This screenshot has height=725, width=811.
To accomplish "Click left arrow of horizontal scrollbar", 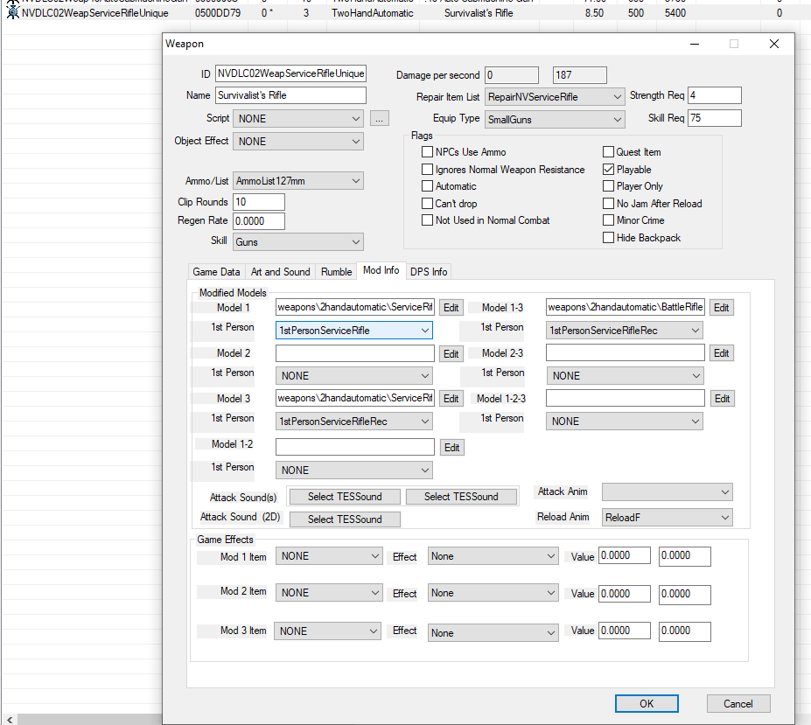I will click(x=10, y=719).
